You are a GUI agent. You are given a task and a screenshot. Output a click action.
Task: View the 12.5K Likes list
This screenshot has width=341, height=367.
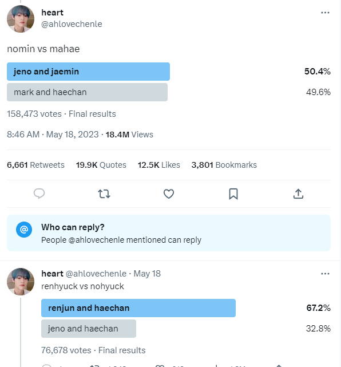pos(159,165)
